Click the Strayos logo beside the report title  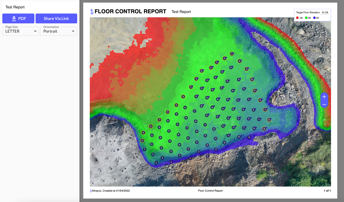click(92, 12)
